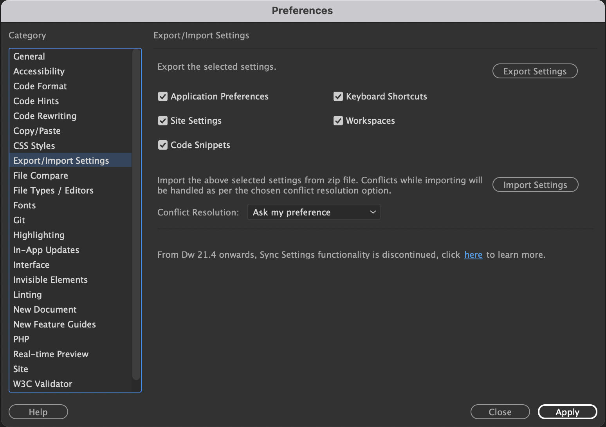
Task: Apply the preference changes
Action: pyautogui.click(x=567, y=412)
